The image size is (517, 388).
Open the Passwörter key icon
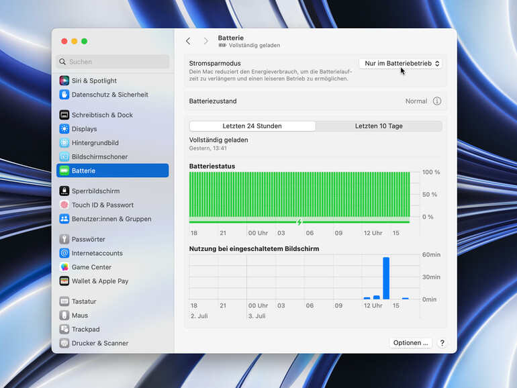[x=64, y=239]
